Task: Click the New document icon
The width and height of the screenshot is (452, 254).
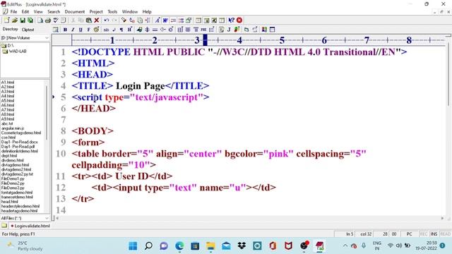Action: click(6, 20)
